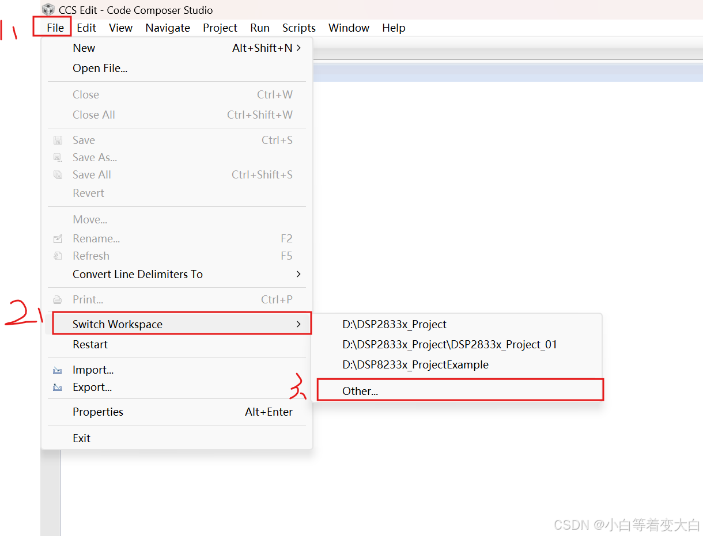Image resolution: width=703 pixels, height=536 pixels.
Task: Click the Import icon in File menu
Action: click(x=58, y=371)
